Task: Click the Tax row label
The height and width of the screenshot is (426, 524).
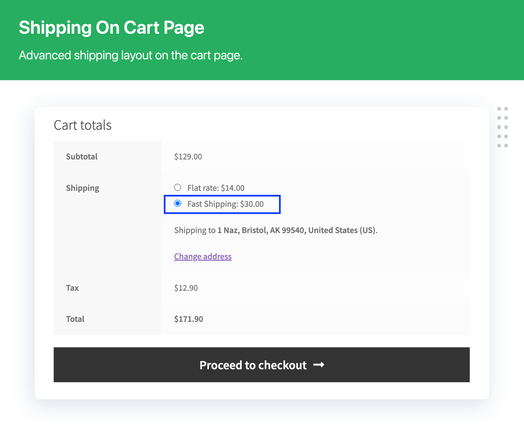Action: point(72,288)
